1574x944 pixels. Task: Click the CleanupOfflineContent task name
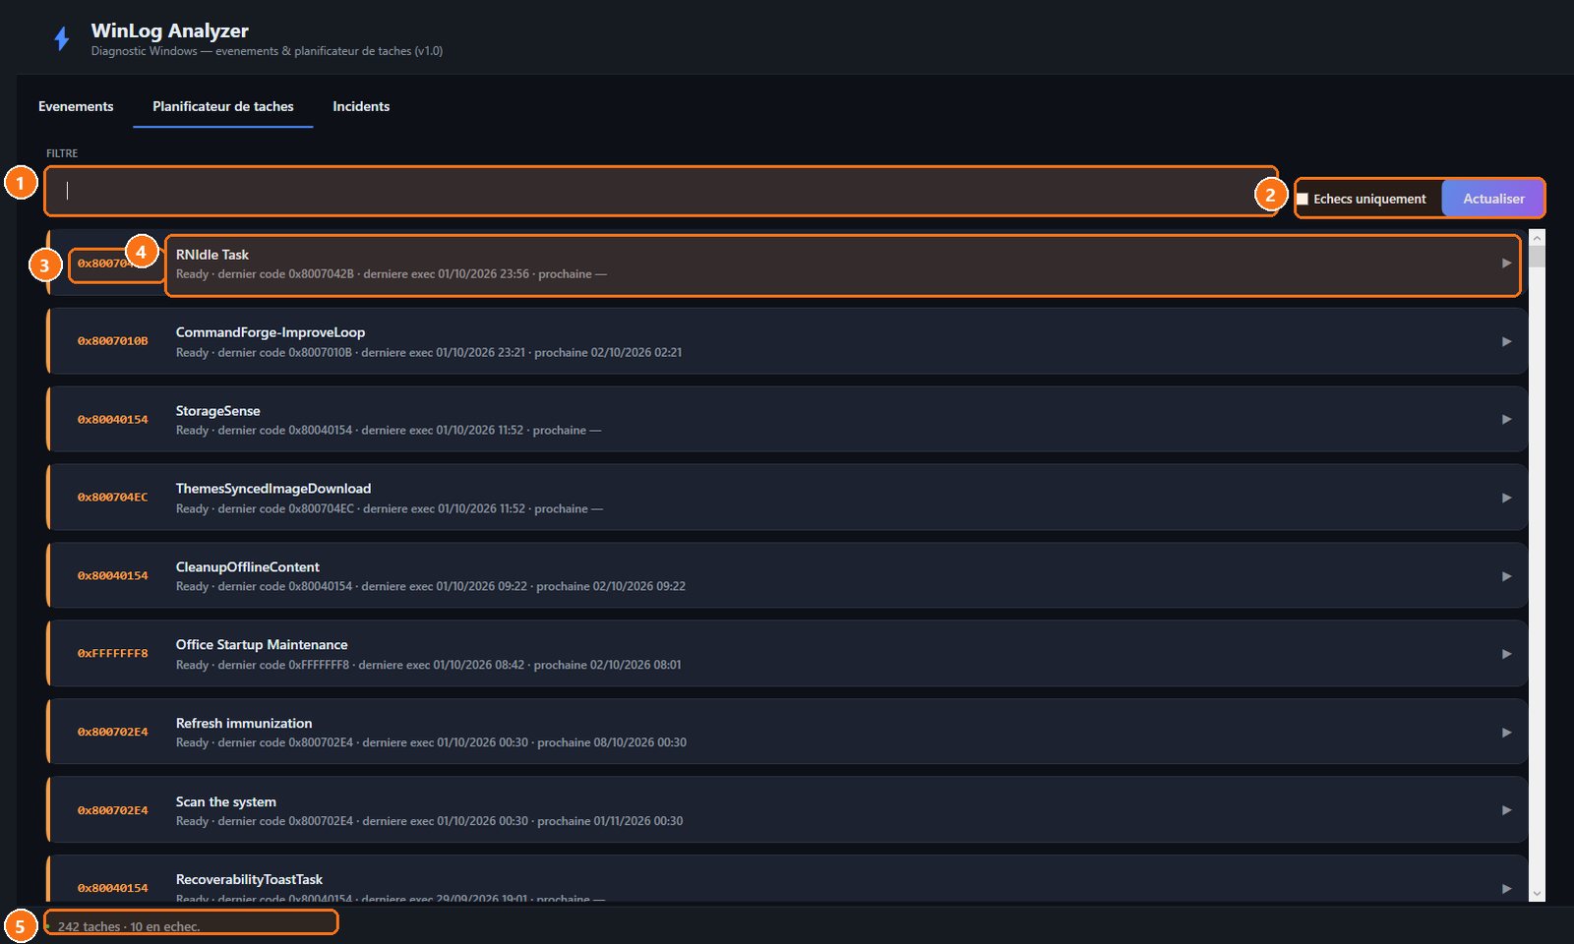pos(248,567)
